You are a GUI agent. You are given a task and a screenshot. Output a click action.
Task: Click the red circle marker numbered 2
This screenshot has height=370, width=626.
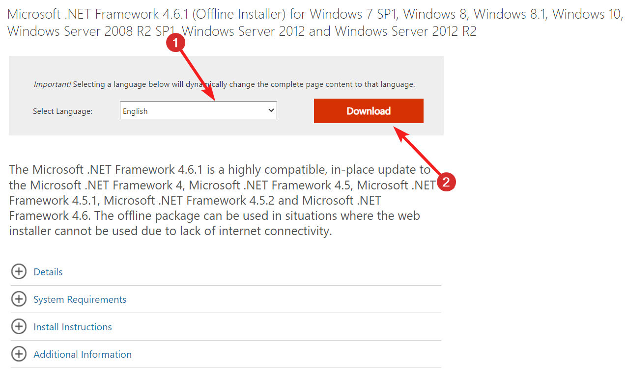click(446, 182)
